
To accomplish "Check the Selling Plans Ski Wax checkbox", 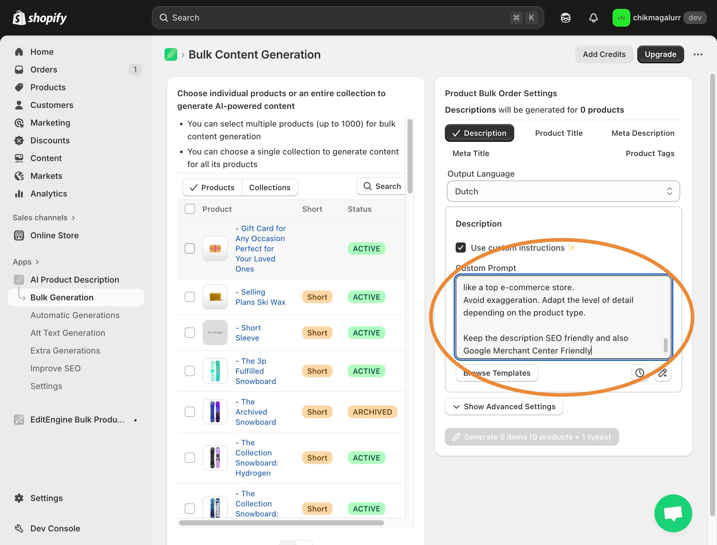I will [190, 297].
